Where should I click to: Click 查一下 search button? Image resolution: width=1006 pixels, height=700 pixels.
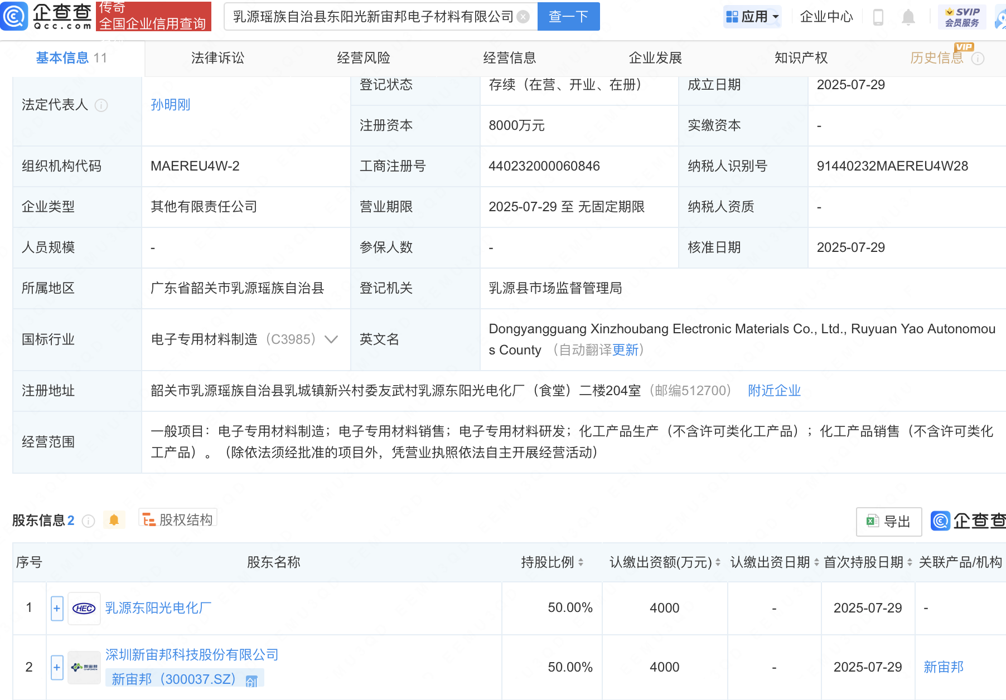coord(568,17)
